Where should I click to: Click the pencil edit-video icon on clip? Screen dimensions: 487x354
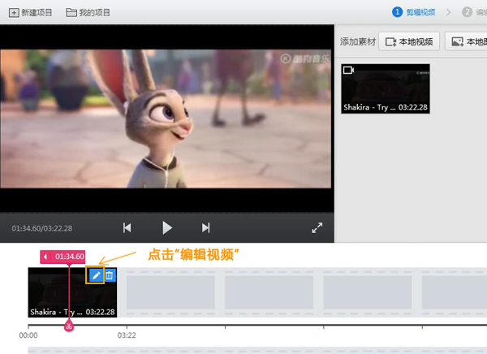click(97, 275)
